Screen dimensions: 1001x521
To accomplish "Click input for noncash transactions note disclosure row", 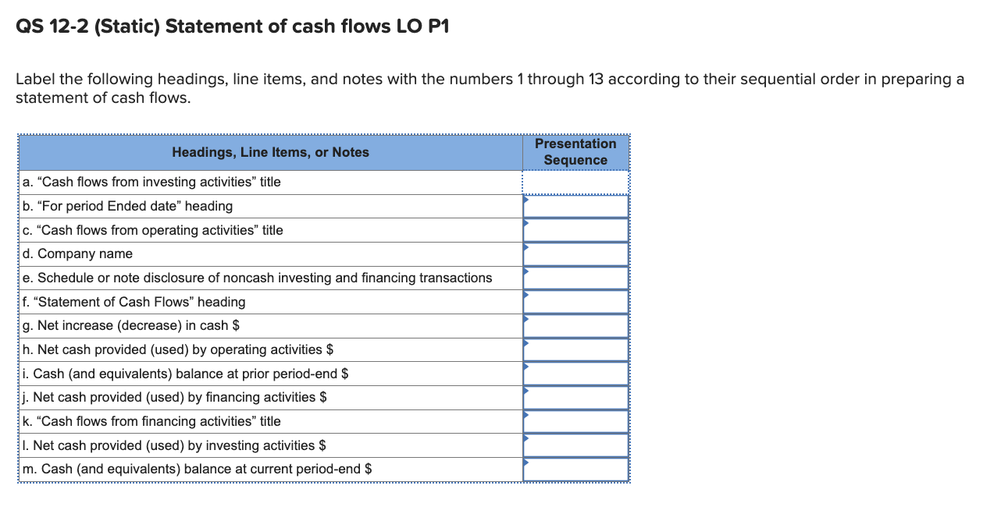I will (x=575, y=277).
